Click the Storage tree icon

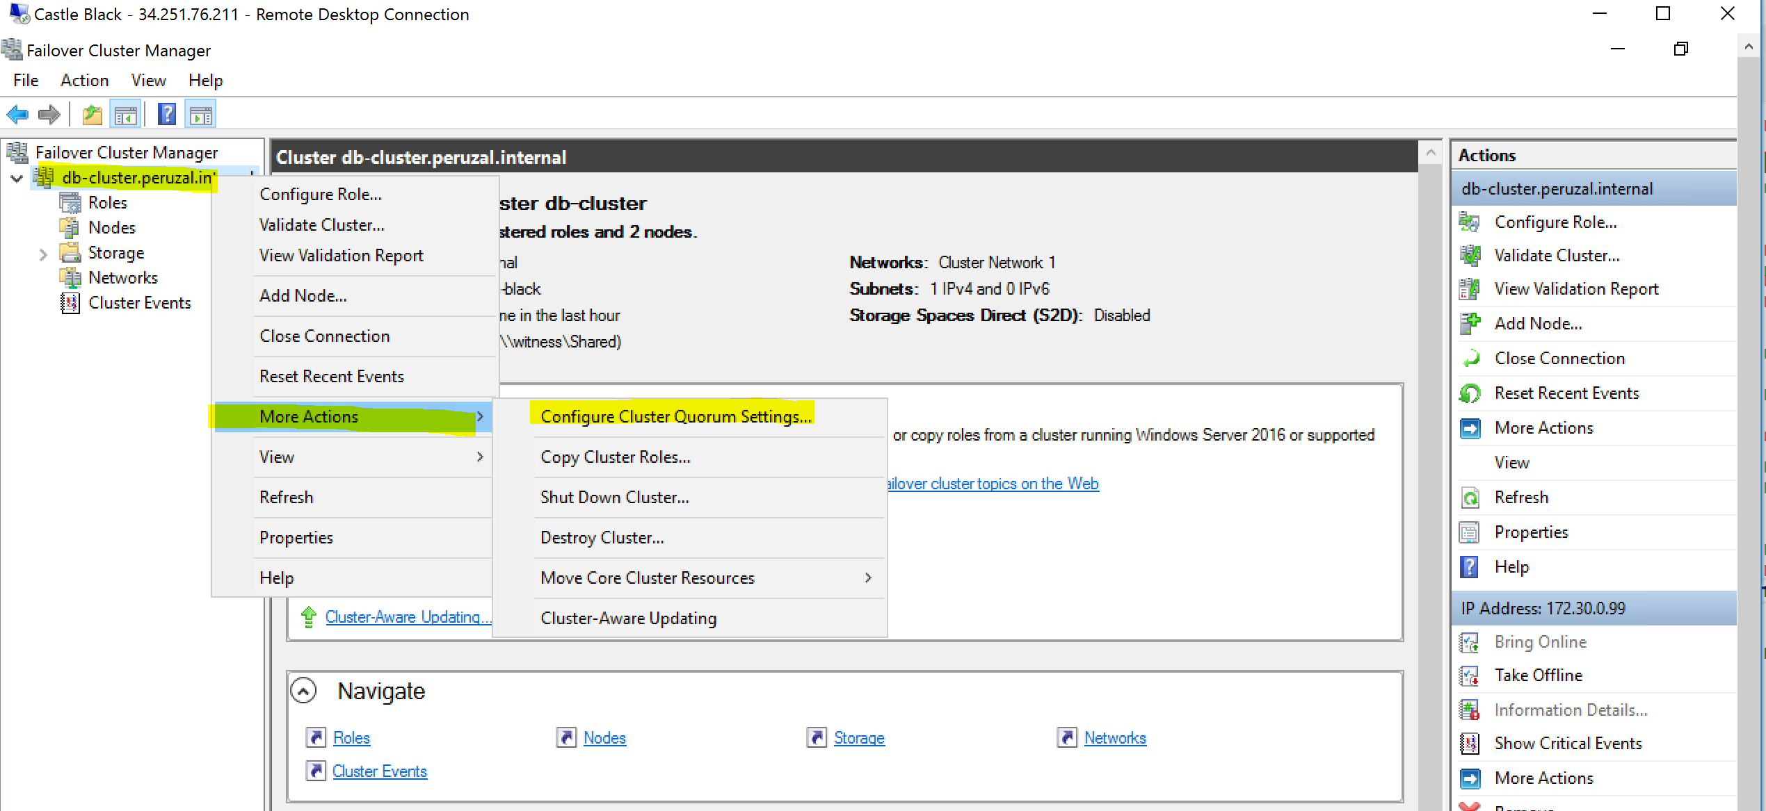coord(70,253)
